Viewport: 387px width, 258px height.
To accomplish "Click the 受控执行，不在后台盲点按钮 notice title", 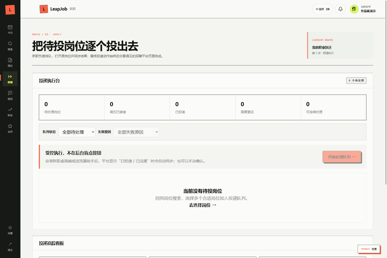I will click(x=73, y=153).
